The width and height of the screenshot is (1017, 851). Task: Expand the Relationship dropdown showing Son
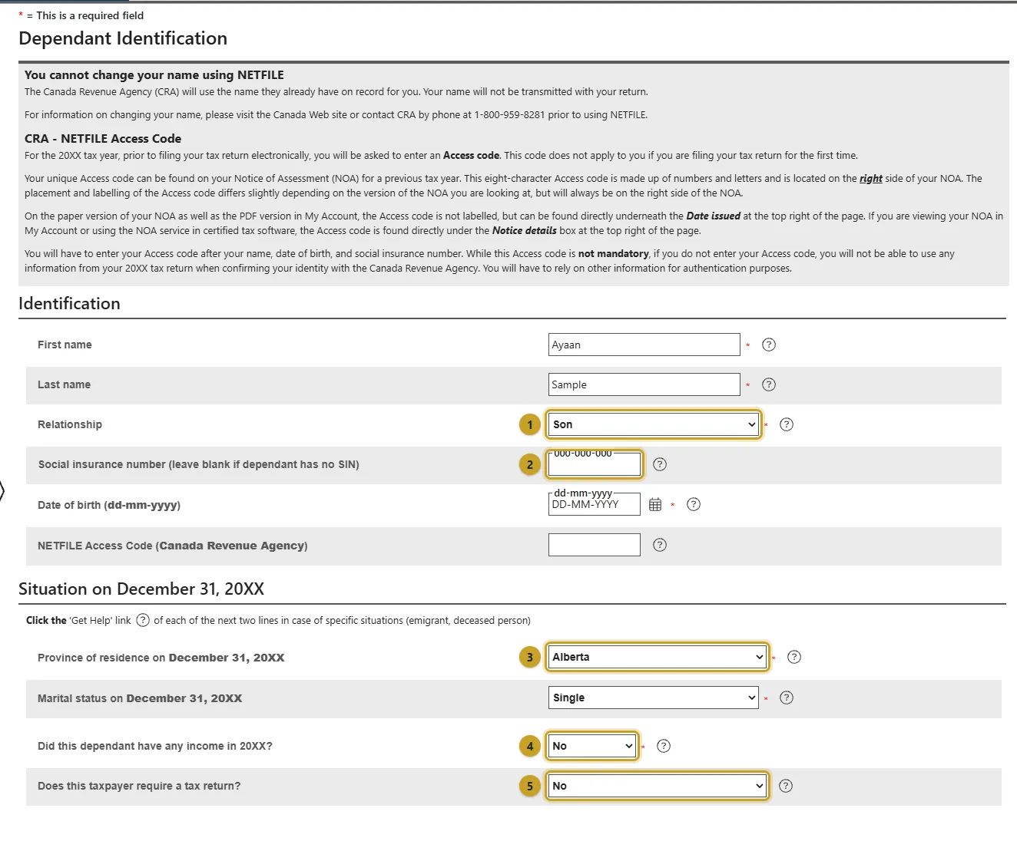coord(654,424)
